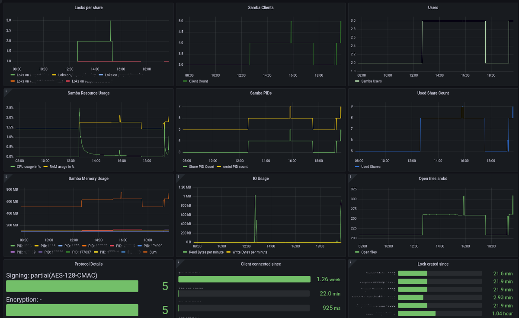
Task: Open the Used Share Count title menu
Action: (x=433, y=93)
